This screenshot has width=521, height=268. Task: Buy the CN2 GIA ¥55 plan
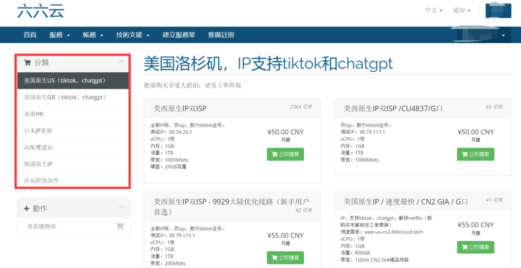point(475,247)
